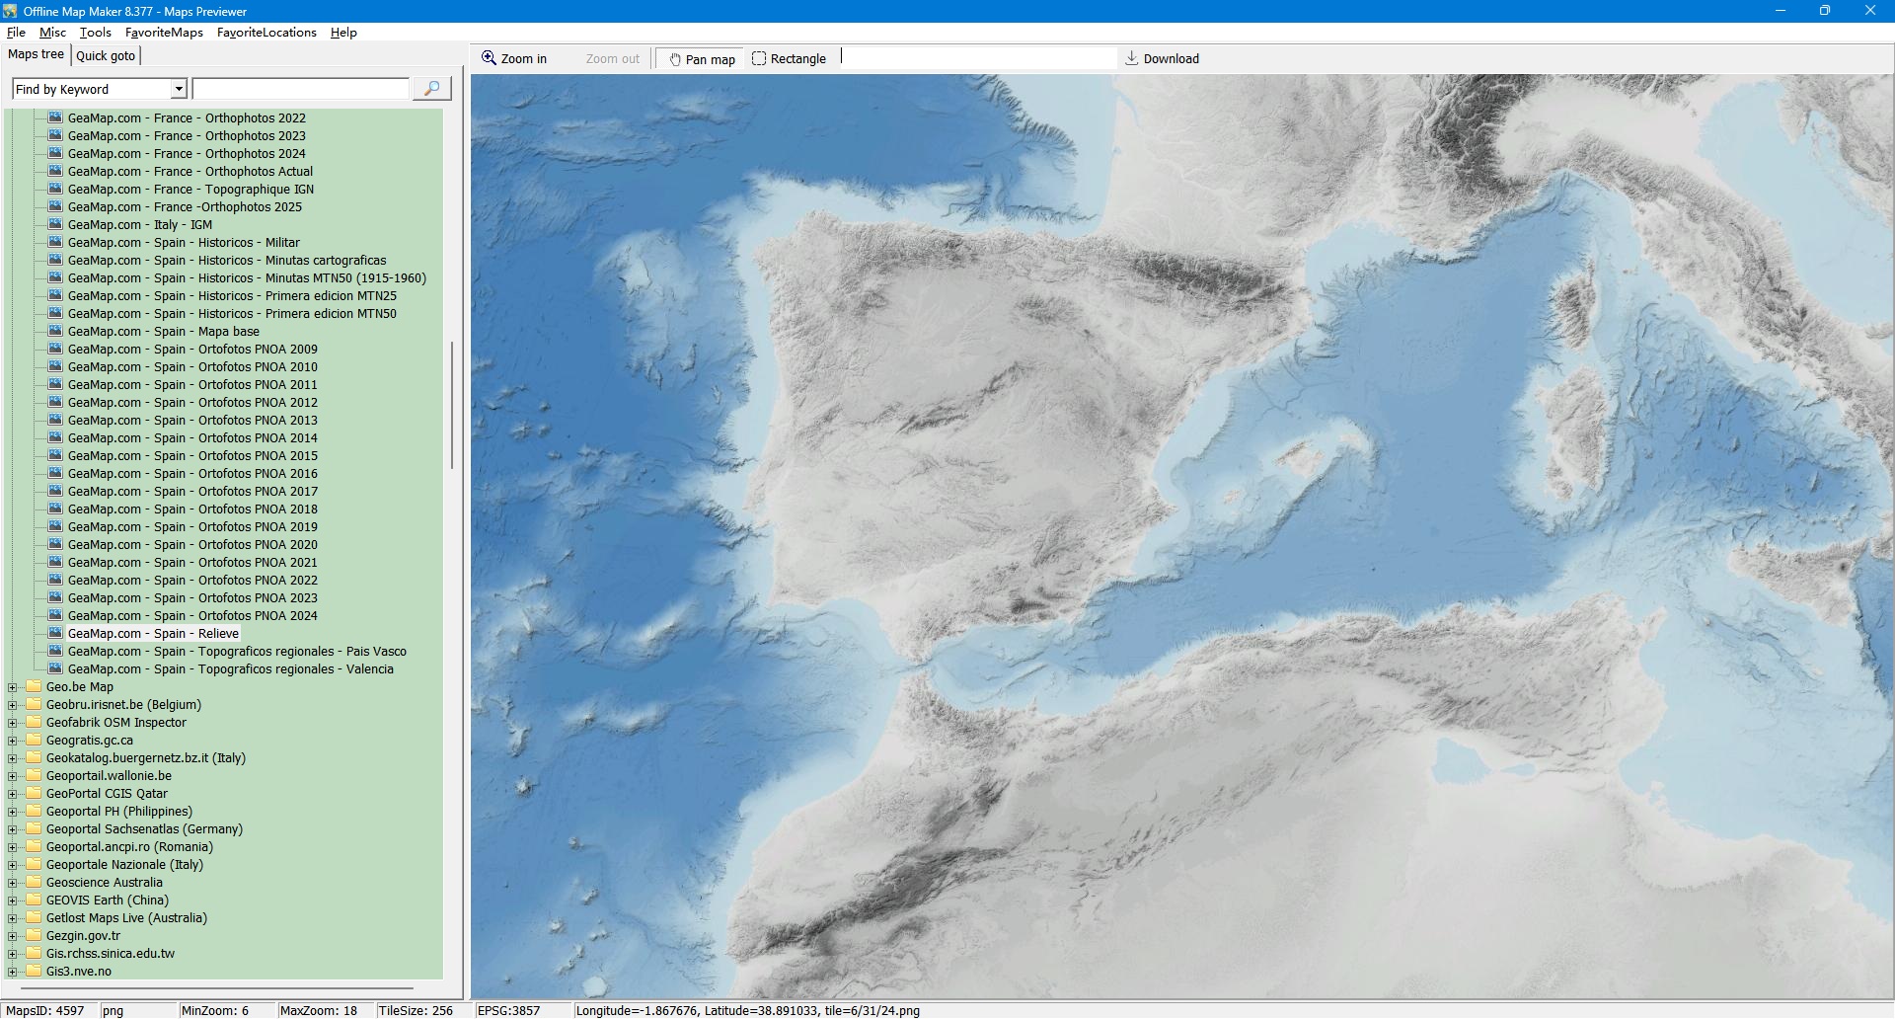Open the FavoriteMaps menu
Screen dimensions: 1895x1019
164,33
